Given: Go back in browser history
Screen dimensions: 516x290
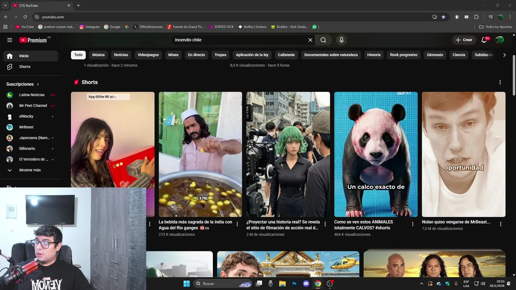Looking at the screenshot, I should pyautogui.click(x=6, y=17).
